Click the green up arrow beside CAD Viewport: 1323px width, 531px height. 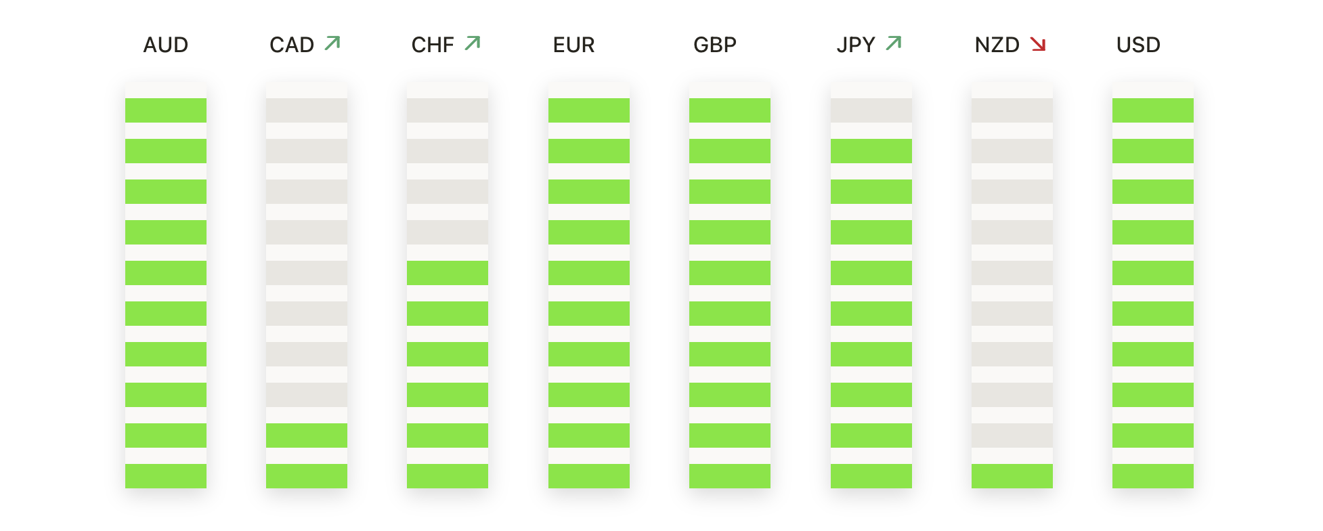(332, 44)
